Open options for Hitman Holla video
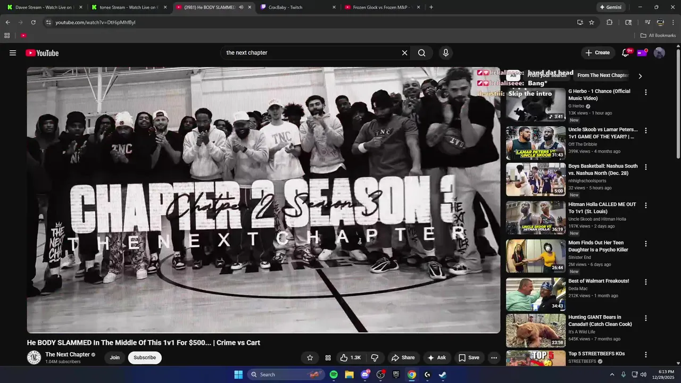681x383 pixels. tap(646, 205)
